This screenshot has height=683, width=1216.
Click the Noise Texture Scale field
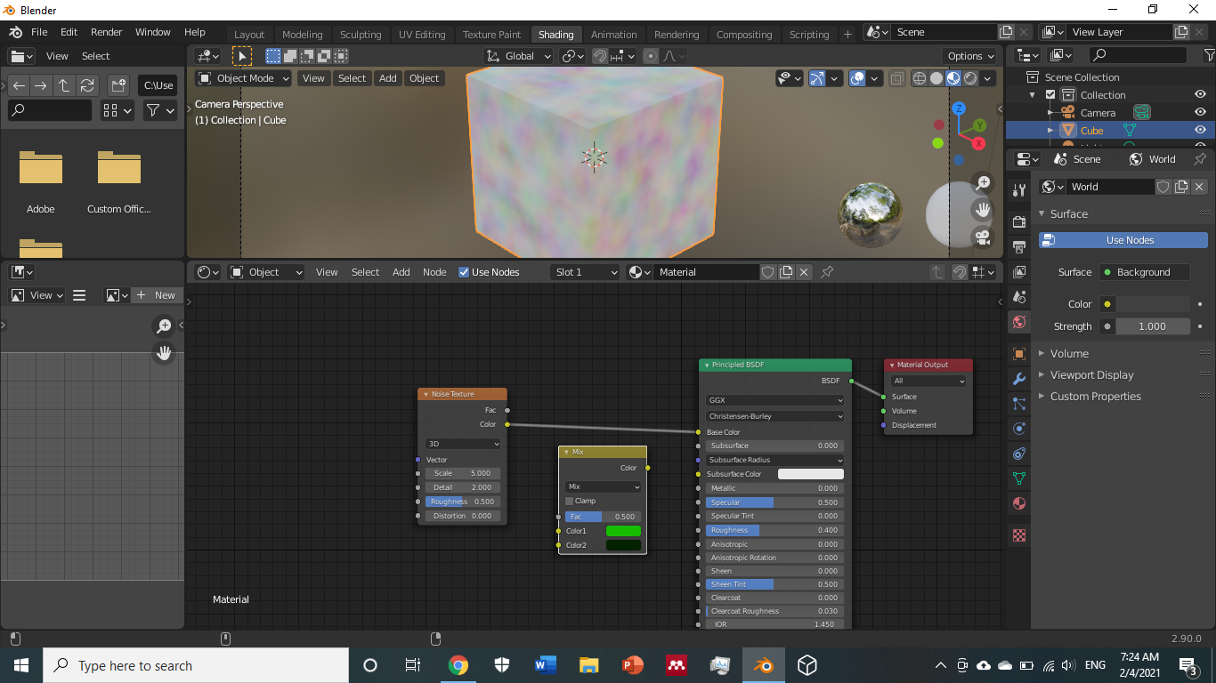tap(463, 473)
